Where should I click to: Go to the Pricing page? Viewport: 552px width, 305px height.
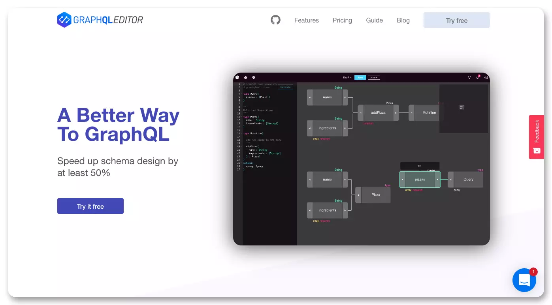click(342, 20)
